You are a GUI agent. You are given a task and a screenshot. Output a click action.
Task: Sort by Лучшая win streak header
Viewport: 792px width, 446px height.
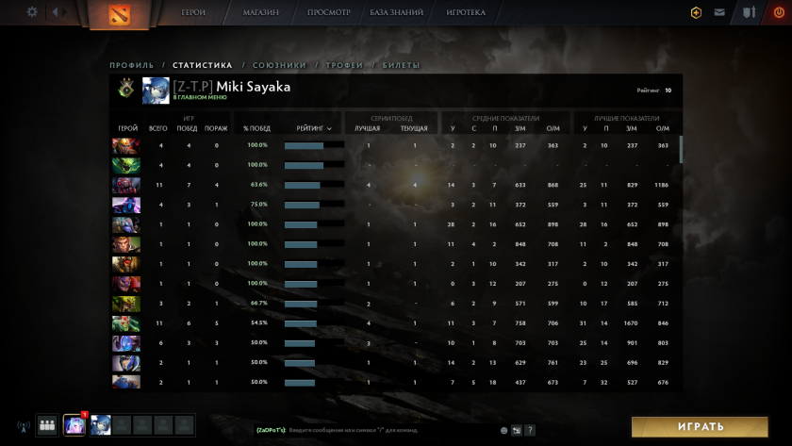click(367, 128)
